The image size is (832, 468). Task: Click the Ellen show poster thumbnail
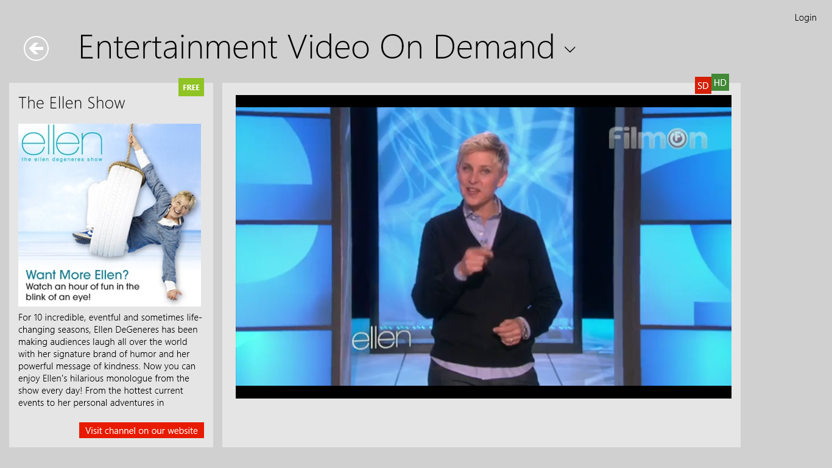point(110,215)
